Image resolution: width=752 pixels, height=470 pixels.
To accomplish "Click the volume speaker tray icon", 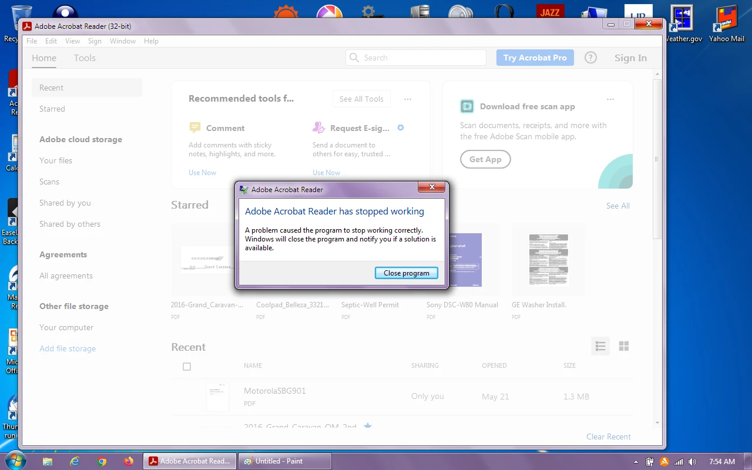I will pos(693,462).
